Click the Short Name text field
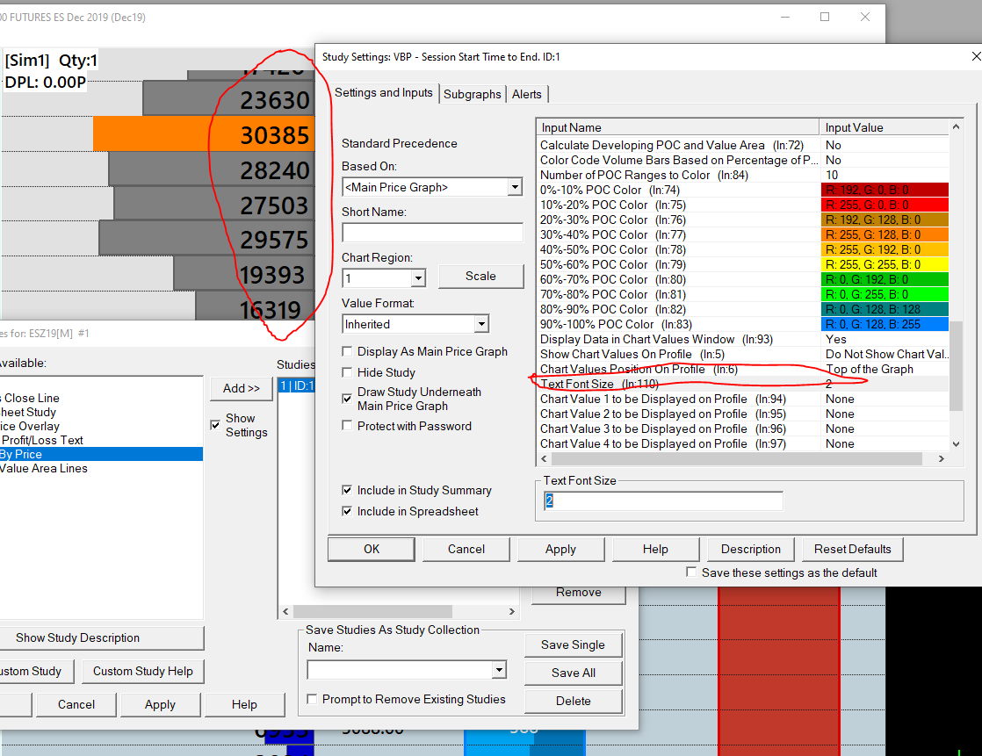The height and width of the screenshot is (756, 982). pyautogui.click(x=432, y=233)
